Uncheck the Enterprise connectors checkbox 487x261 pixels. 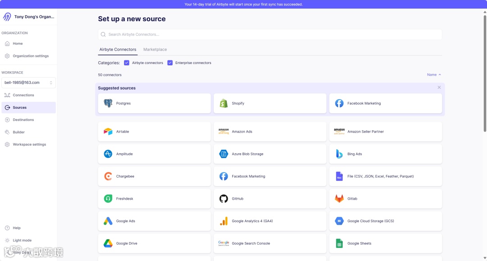170,63
